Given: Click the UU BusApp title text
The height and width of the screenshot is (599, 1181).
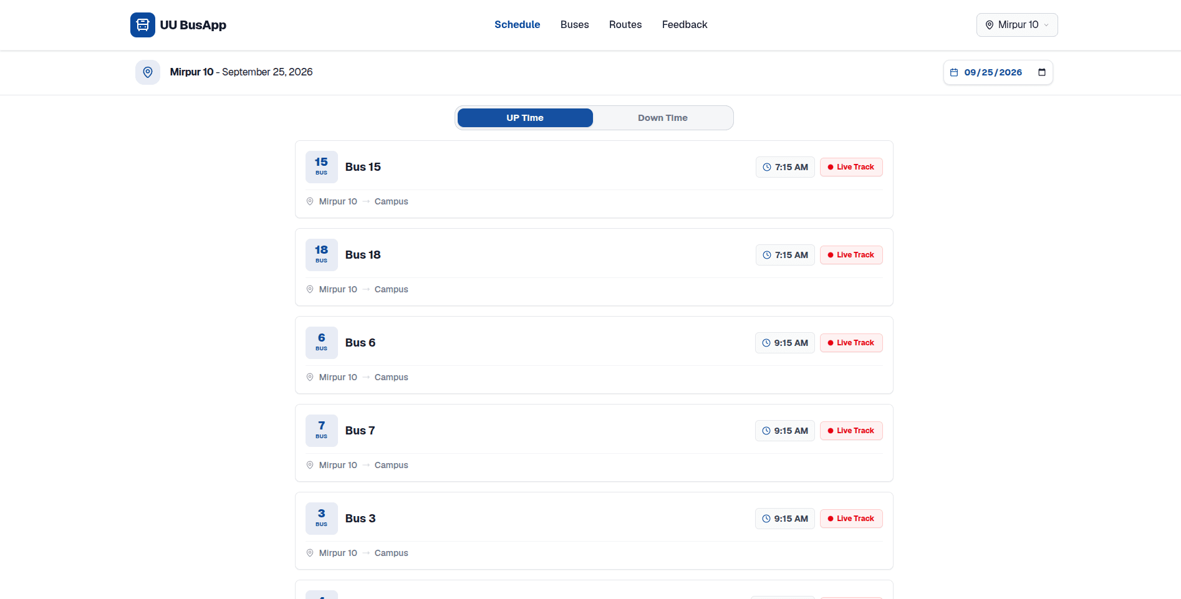Looking at the screenshot, I should click(193, 25).
